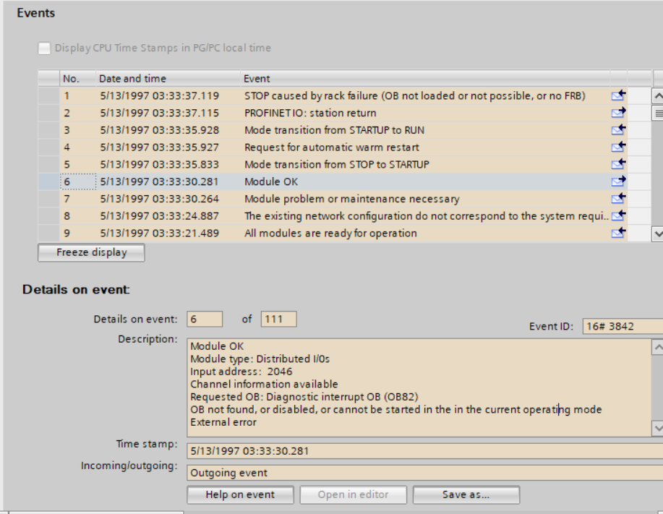The height and width of the screenshot is (514, 663).
Task: Click the total events field showing 111
Action: coord(278,319)
